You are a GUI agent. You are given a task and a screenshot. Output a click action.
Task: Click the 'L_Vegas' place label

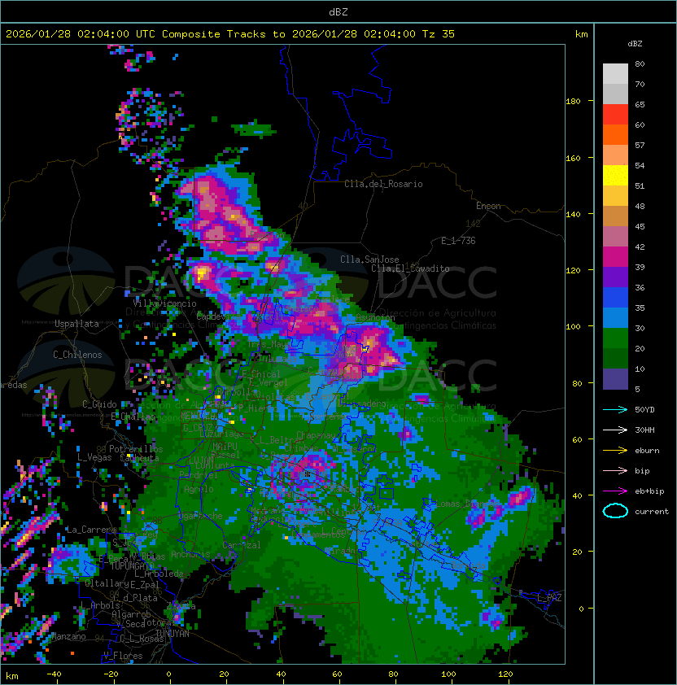coord(94,457)
